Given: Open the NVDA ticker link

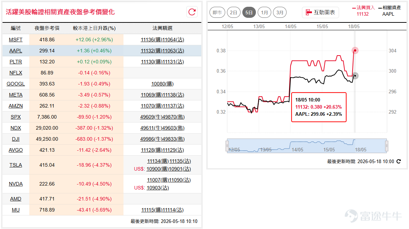Looking at the screenshot, I should coord(16,184).
